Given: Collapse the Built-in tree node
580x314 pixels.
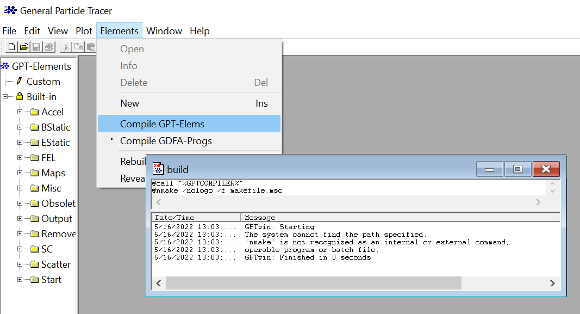Looking at the screenshot, I should coord(5,97).
